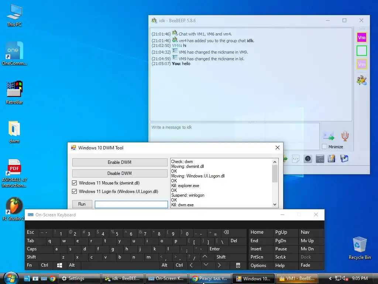
Task: Switch to VM1 - BeeBEEP taskbar button
Action: pos(297,278)
